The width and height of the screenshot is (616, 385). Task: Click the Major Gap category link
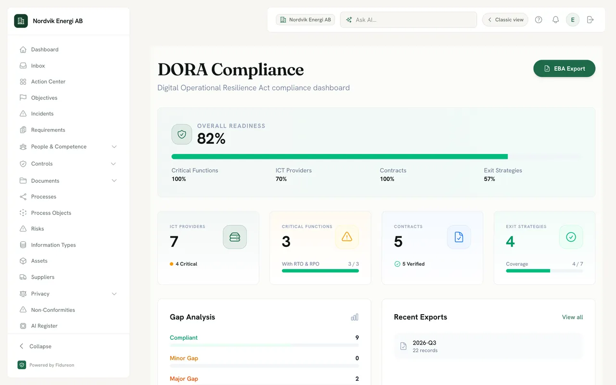(184, 379)
